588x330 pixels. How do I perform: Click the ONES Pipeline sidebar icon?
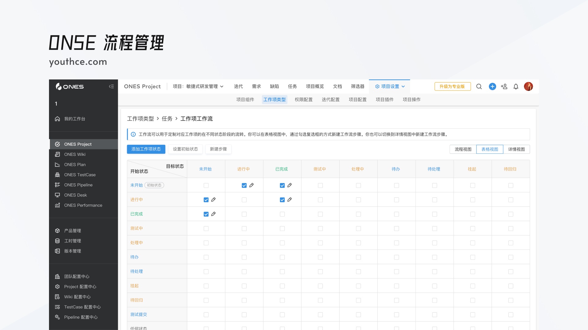coord(58,185)
